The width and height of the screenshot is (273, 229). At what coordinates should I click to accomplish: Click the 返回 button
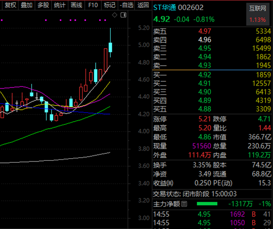click(x=143, y=5)
